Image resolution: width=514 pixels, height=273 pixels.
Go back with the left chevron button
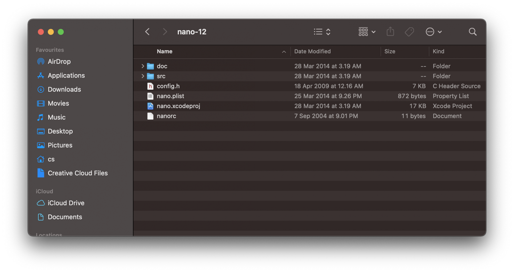(x=147, y=32)
